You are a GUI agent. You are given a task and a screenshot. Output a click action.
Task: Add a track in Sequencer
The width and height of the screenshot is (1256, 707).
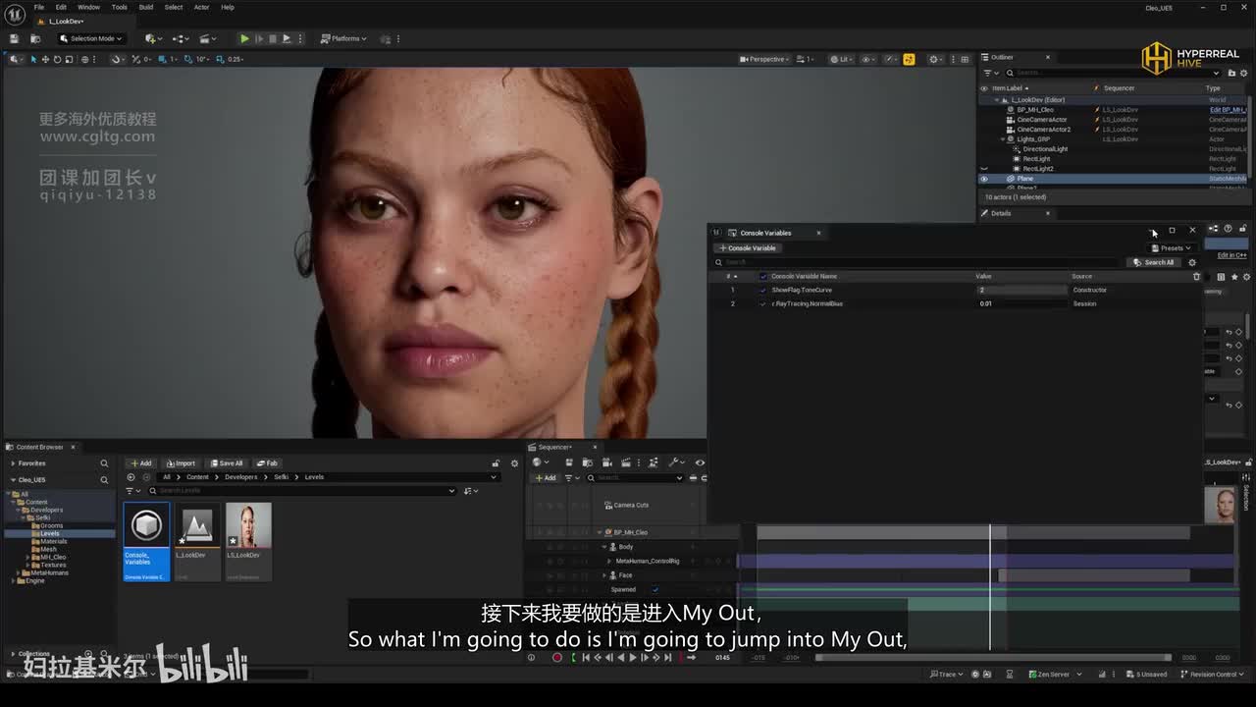coord(545,478)
